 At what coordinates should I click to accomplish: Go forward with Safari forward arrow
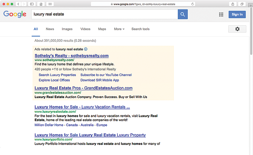tap(24, 4)
